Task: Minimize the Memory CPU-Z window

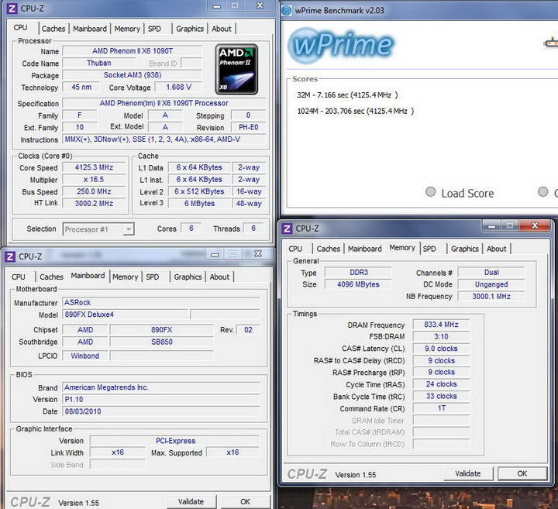Action: click(492, 225)
